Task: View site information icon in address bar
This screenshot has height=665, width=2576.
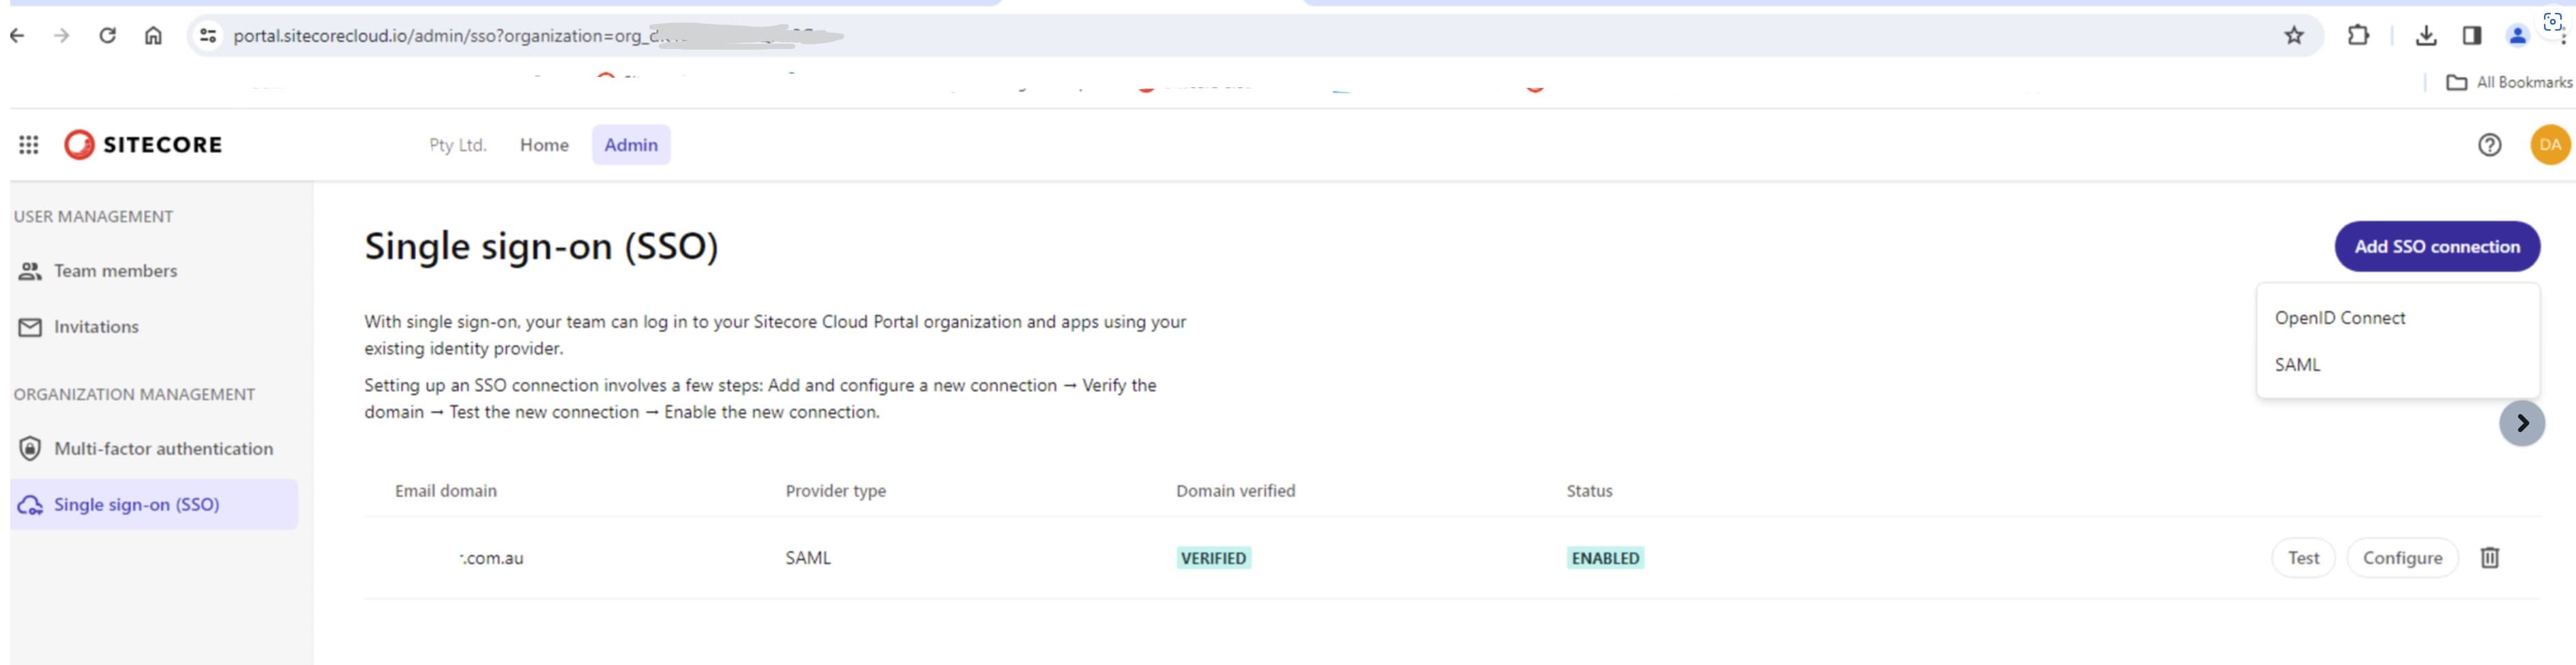Action: [207, 36]
